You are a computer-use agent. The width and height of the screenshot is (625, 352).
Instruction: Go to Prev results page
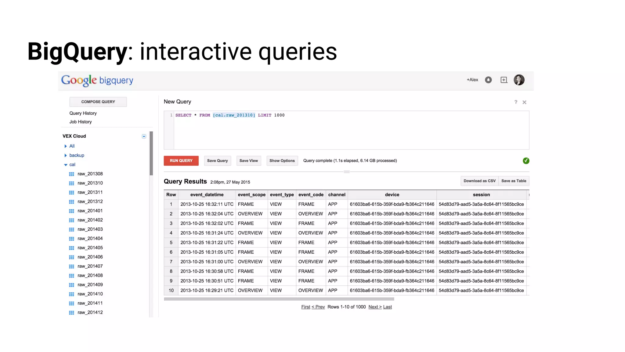click(x=318, y=307)
